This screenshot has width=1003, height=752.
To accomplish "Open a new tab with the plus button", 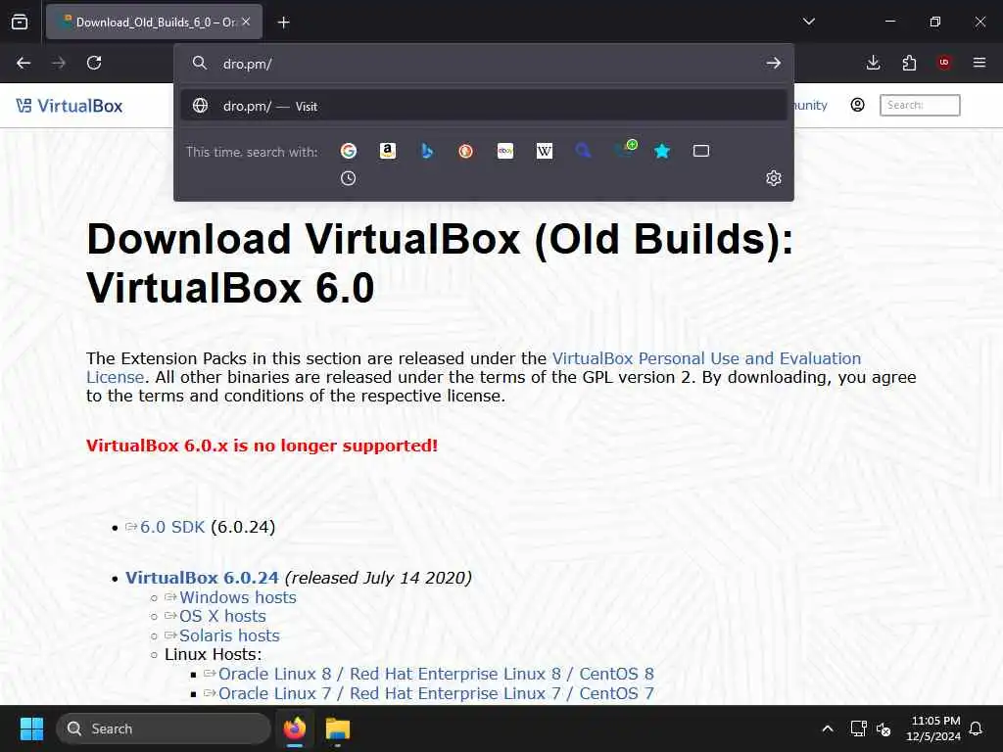I will (283, 23).
